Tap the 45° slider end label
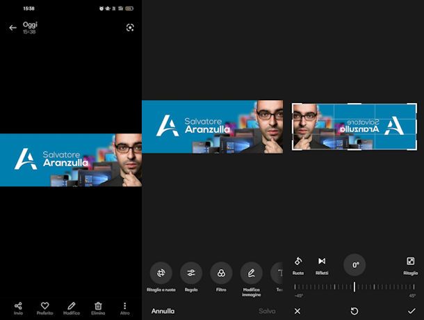This screenshot has height=320, width=424. 412,296
